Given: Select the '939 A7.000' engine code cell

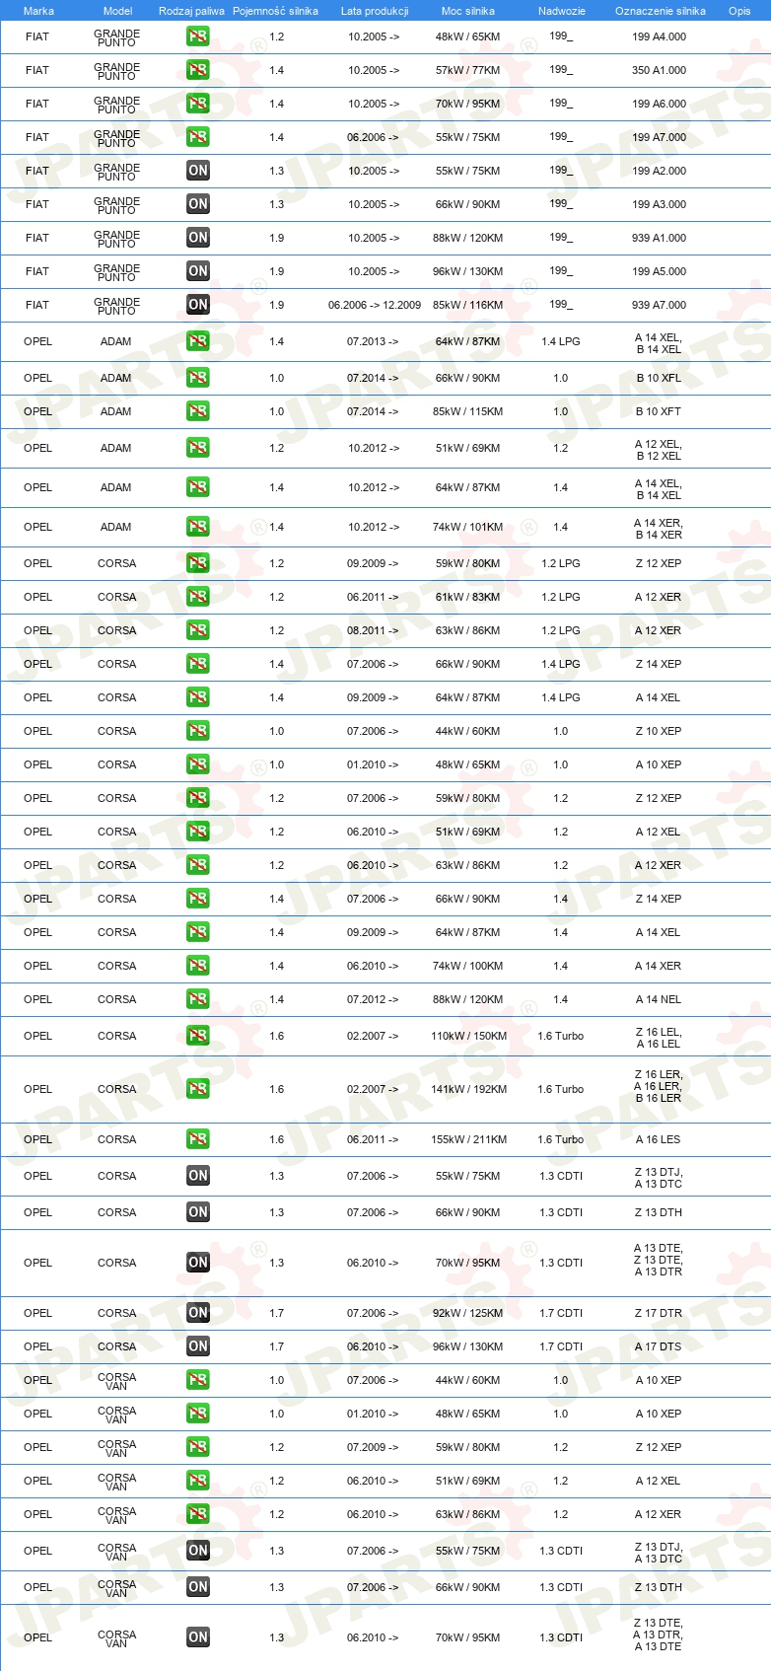Looking at the screenshot, I should coord(660,305).
